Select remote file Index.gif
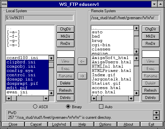The image size is (165, 129). [x=113, y=75]
